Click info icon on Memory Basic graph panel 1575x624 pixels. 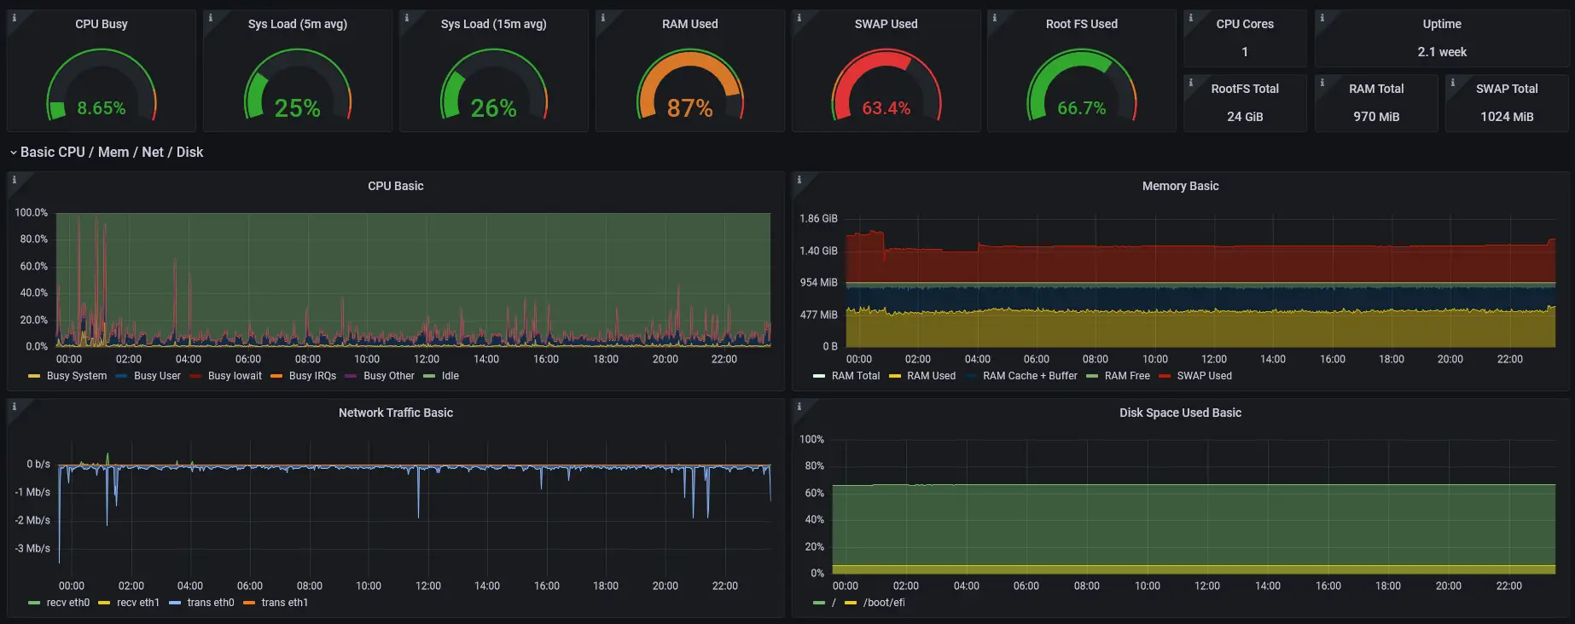(x=799, y=179)
